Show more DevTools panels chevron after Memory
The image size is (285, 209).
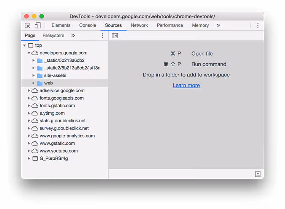click(218, 25)
